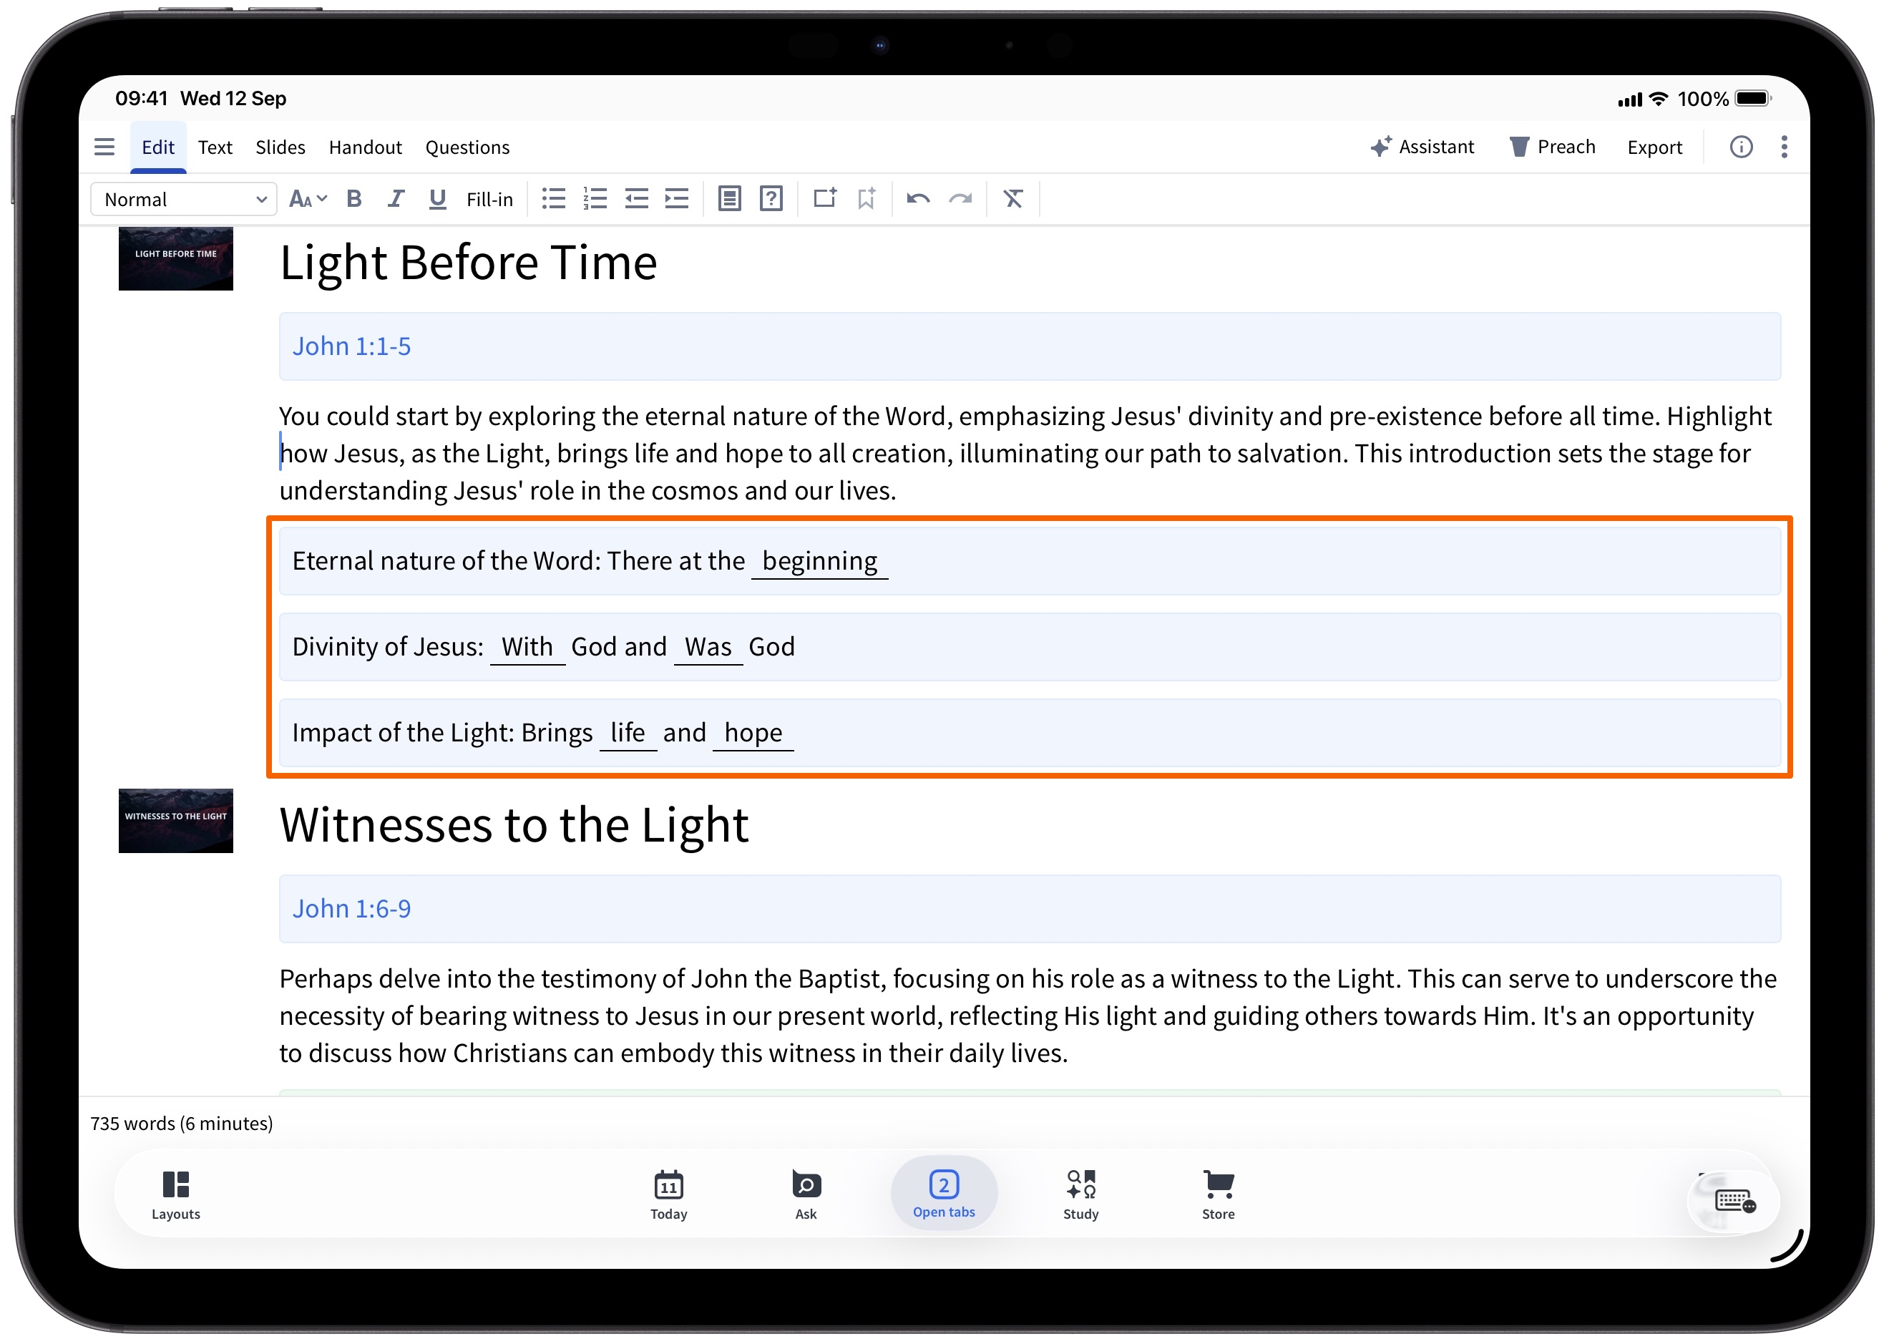The width and height of the screenshot is (1889, 1344).
Task: Switch to the Edit tab
Action: 158,147
